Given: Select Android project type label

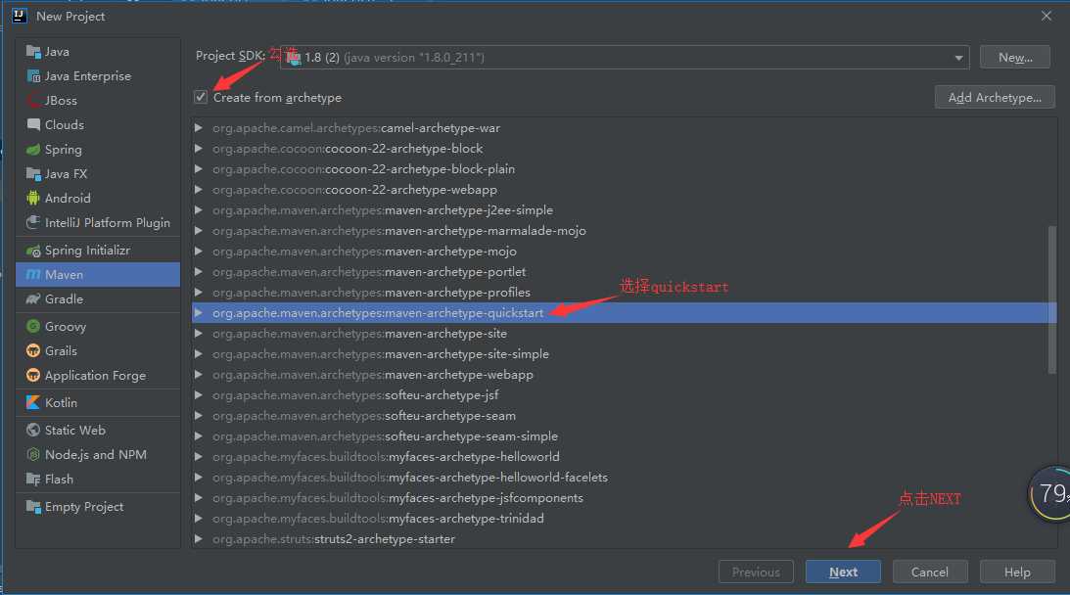Looking at the screenshot, I should pyautogui.click(x=68, y=199).
